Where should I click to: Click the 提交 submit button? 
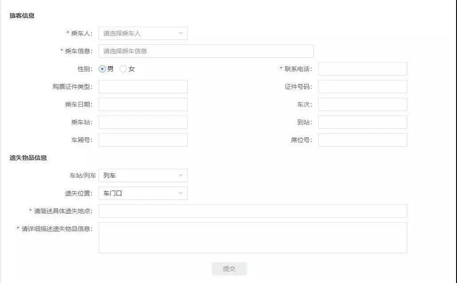229,268
